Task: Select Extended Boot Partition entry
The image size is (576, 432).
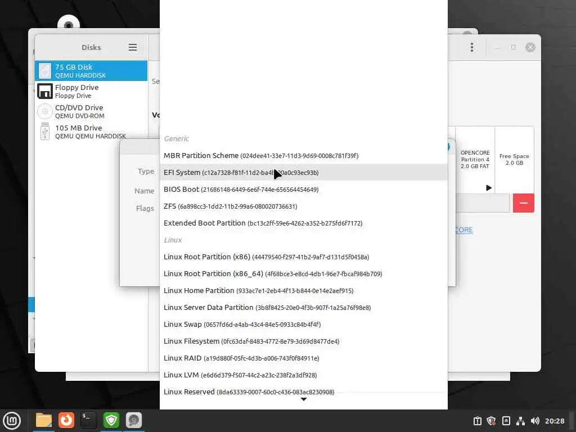Action: (303, 223)
